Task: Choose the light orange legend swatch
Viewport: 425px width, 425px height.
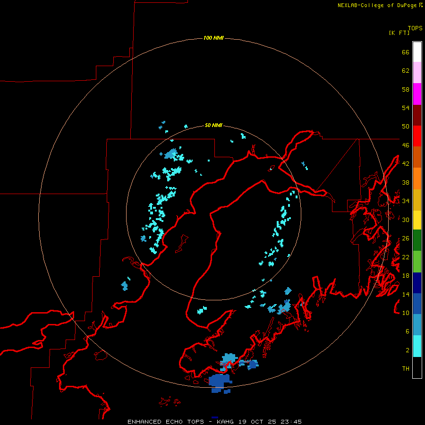Action: (x=417, y=178)
